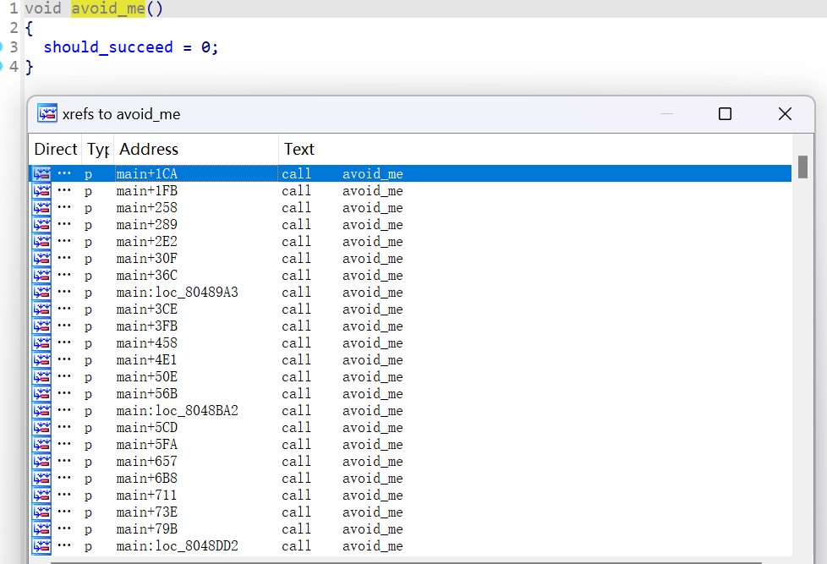Click the xref icon of the main+50E row
This screenshot has height=564, width=827.
click(41, 376)
